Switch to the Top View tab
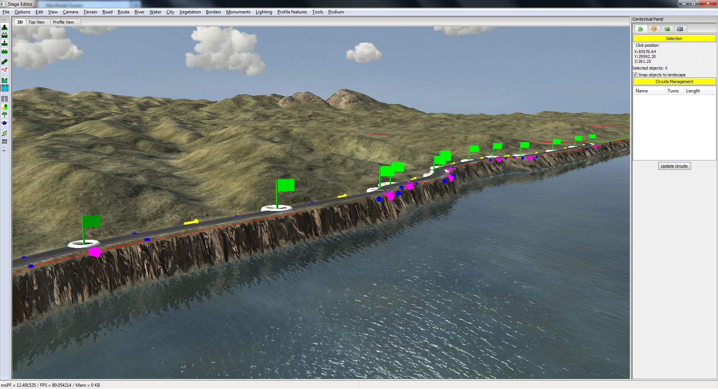Screen dimensions: 718x389 (x=37, y=22)
